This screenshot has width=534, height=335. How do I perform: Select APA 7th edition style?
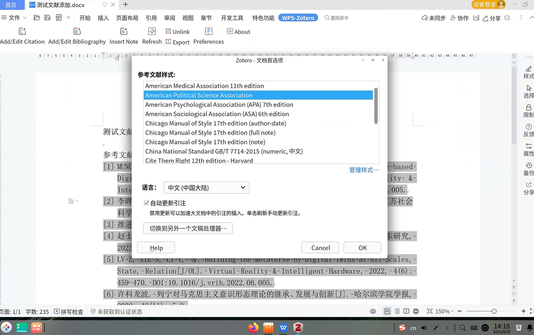click(258, 104)
